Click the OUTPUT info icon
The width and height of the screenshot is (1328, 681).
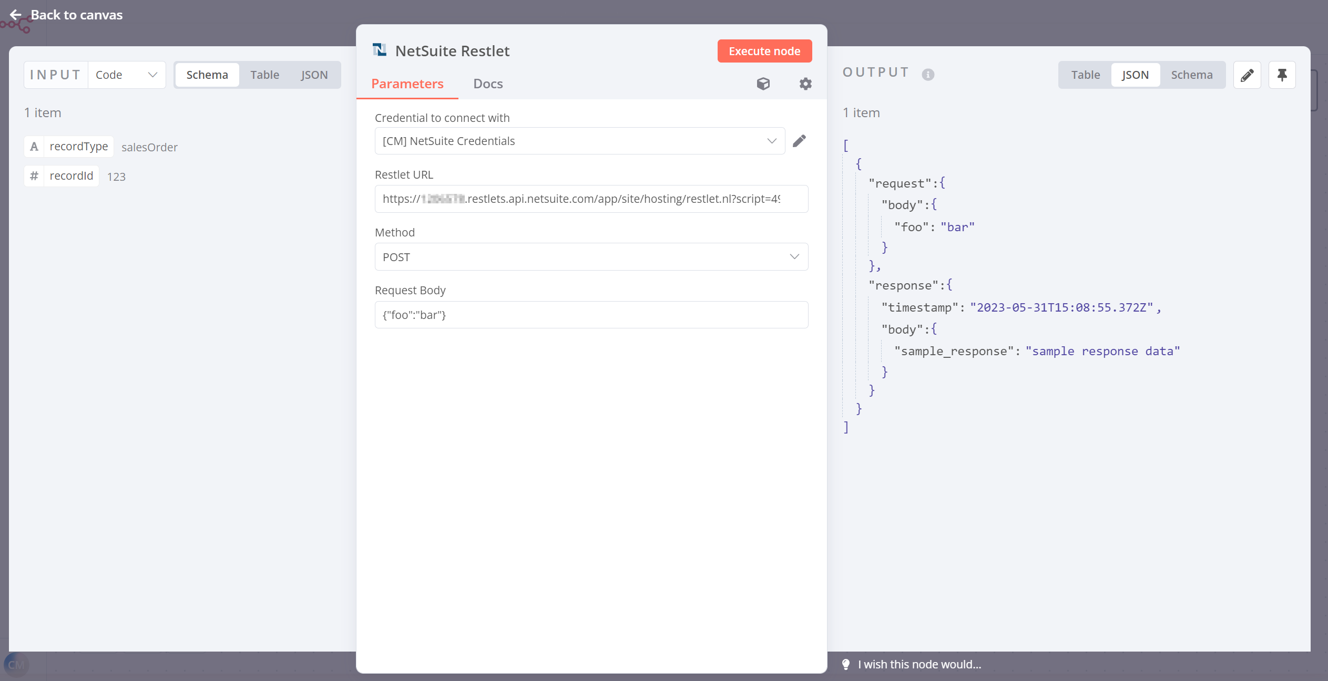[928, 75]
